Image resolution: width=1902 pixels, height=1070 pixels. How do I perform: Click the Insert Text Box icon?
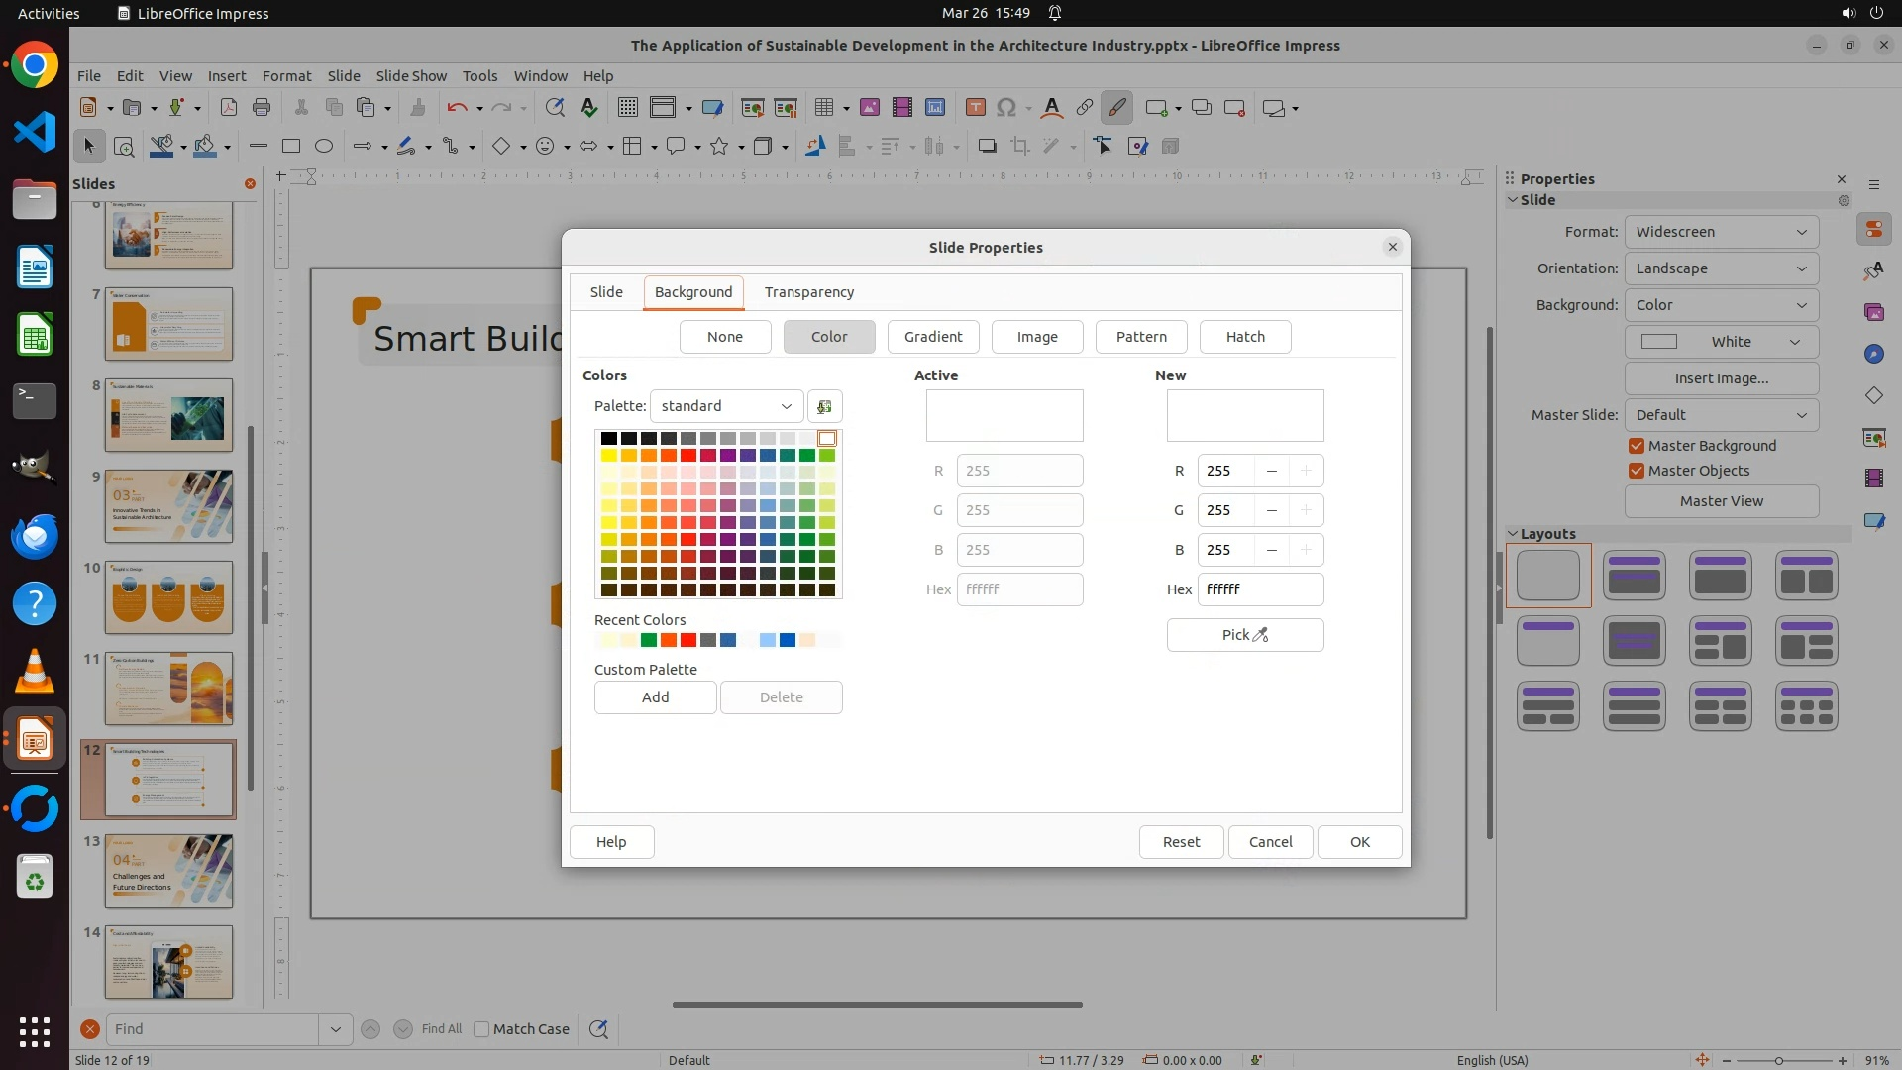(x=975, y=107)
